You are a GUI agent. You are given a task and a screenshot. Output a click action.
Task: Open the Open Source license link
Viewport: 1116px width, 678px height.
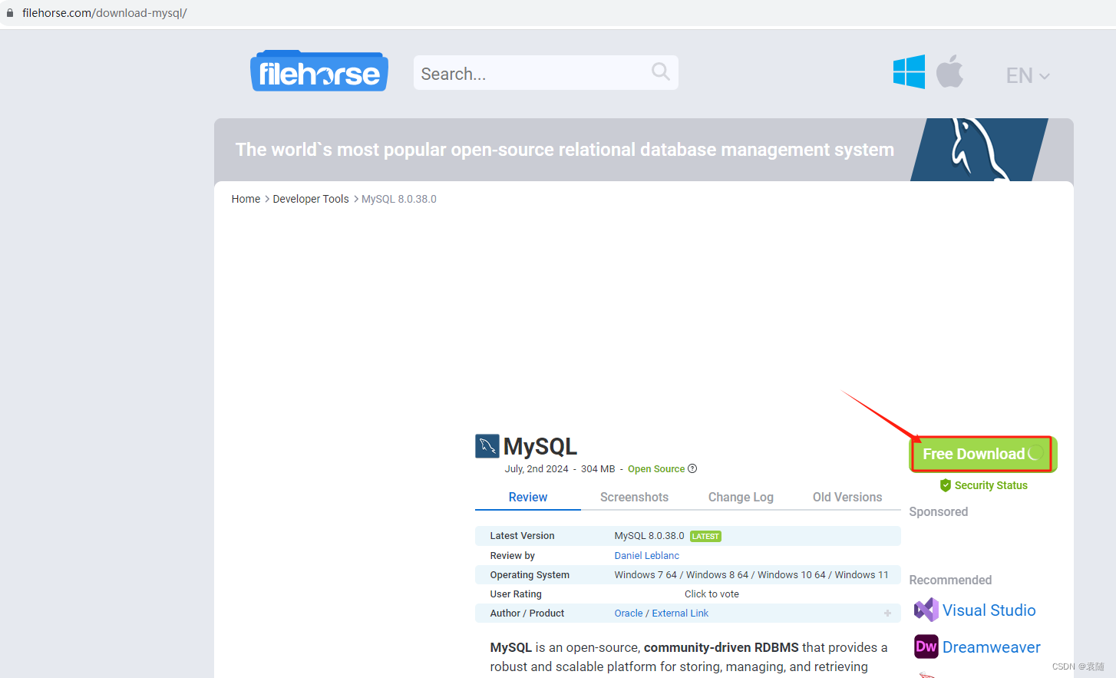pos(656,469)
